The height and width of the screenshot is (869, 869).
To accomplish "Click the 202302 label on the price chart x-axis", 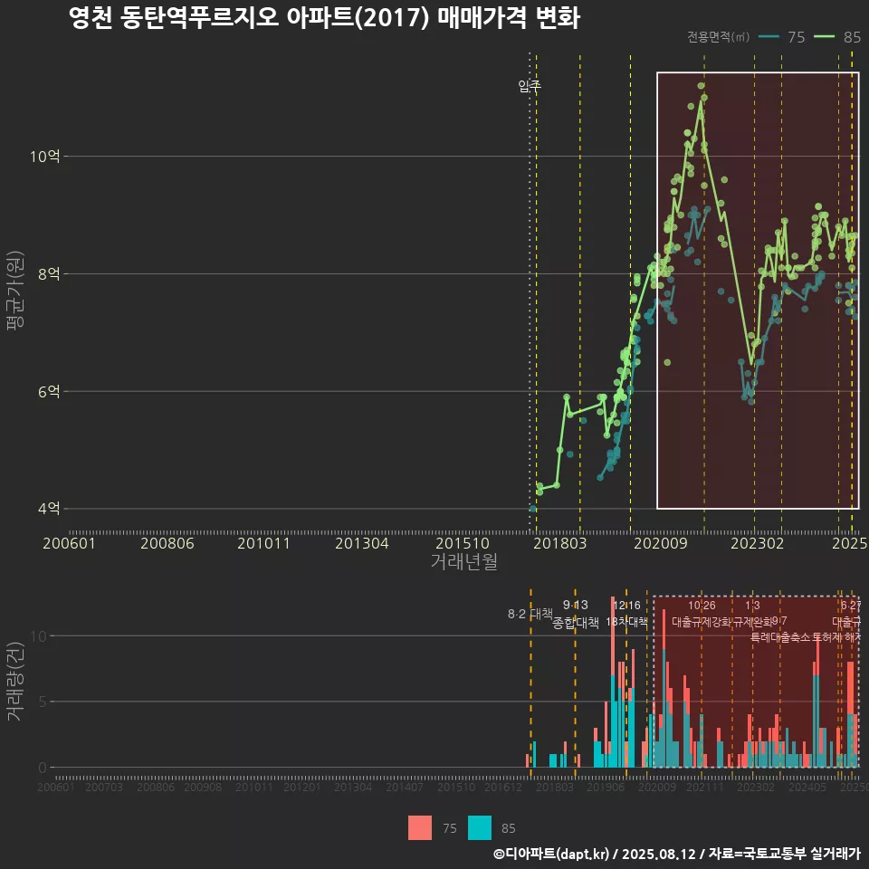I will click(757, 543).
